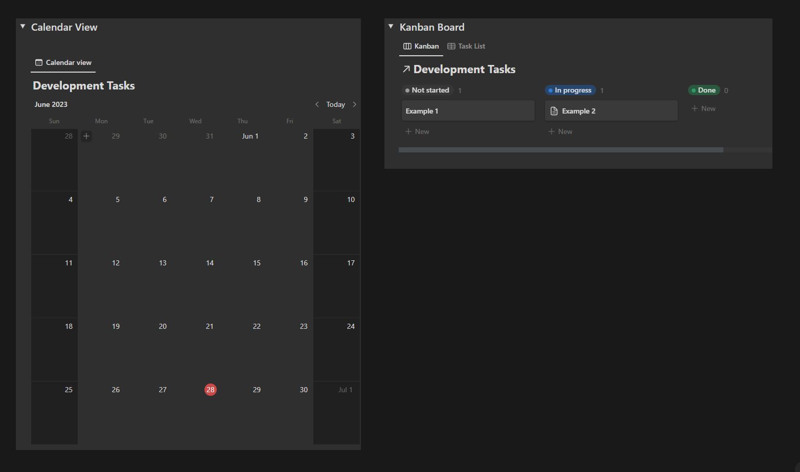The width and height of the screenshot is (800, 472).
Task: Click the page icon on the Example 2 card
Action: (554, 110)
